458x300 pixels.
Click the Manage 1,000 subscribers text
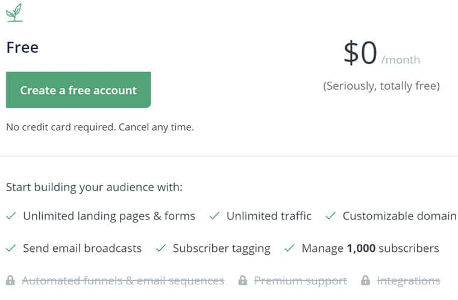(371, 248)
